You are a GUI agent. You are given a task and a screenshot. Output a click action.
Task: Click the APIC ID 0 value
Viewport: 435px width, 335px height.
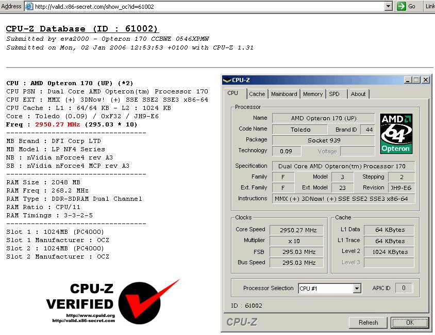coord(404,288)
